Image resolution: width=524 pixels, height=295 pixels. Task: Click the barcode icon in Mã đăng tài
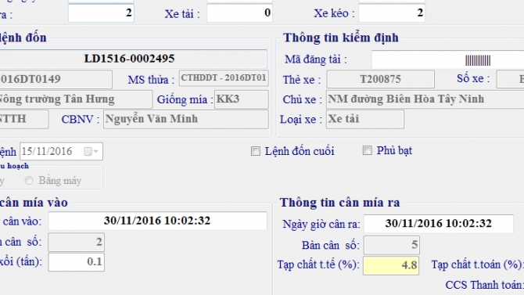(x=478, y=60)
